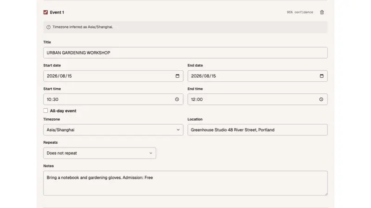Open the End time clock picker icon
This screenshot has height=208, width=371.
pyautogui.click(x=321, y=99)
